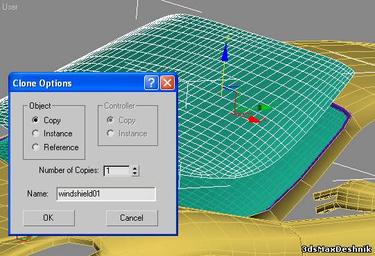Open the User viewport label menu
This screenshot has height=256, width=375.
(10, 7)
